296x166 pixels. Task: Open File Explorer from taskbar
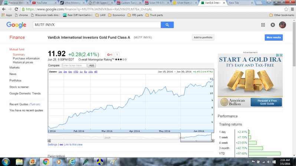click(x=19, y=162)
